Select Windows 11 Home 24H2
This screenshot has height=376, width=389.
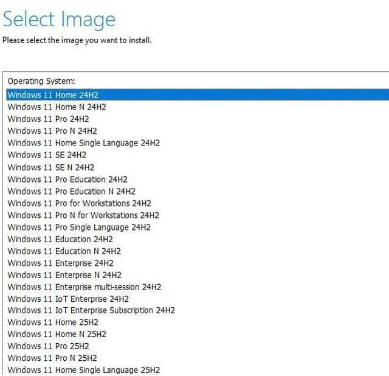click(53, 95)
